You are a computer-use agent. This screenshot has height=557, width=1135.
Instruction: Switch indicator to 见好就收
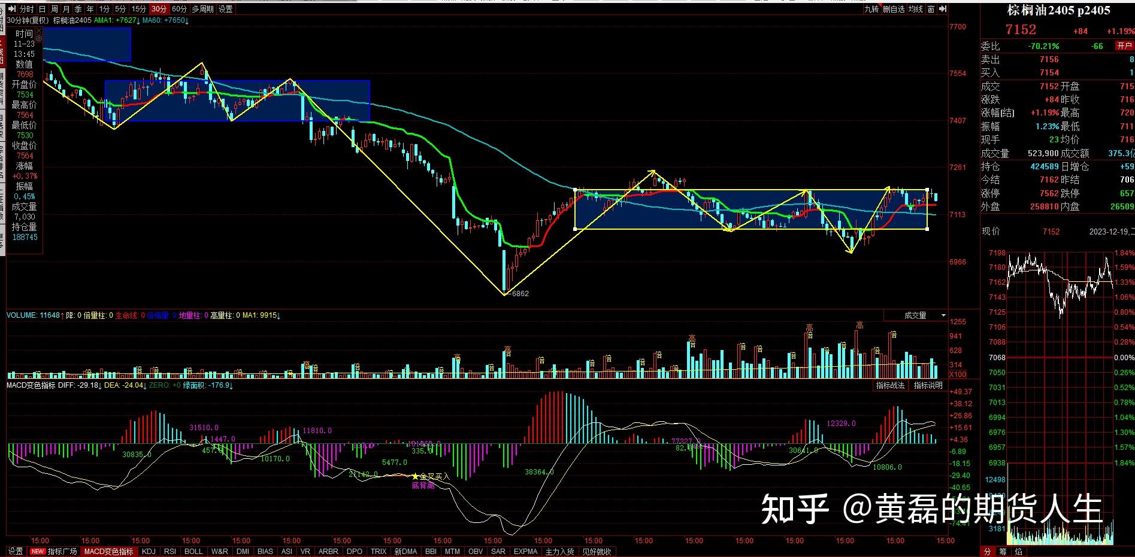tap(597, 552)
